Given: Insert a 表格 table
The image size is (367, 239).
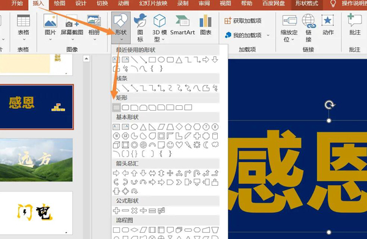Looking at the screenshot, I should [x=23, y=27].
